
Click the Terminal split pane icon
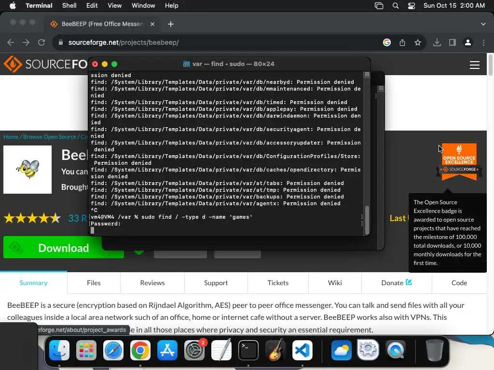click(367, 75)
